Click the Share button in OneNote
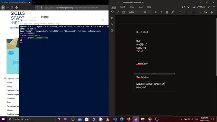Viewport: 217px width, 122px height. click(x=201, y=7)
